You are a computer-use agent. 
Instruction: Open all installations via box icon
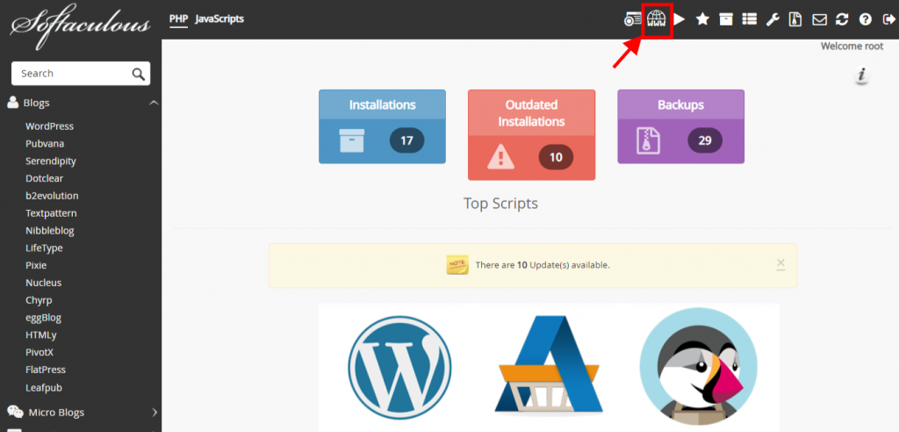(x=726, y=19)
